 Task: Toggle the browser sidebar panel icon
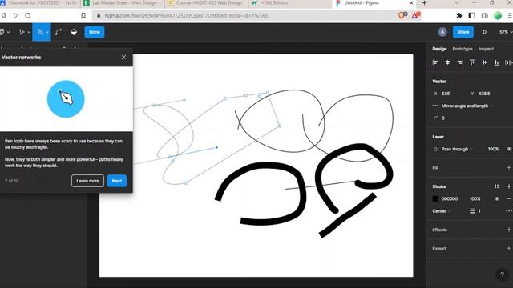pyautogui.click(x=471, y=15)
